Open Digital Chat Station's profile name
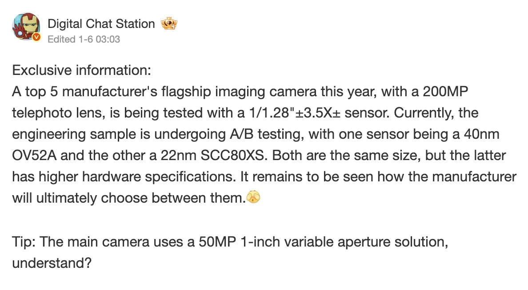Viewport: 528px width, 290px height. [101, 24]
